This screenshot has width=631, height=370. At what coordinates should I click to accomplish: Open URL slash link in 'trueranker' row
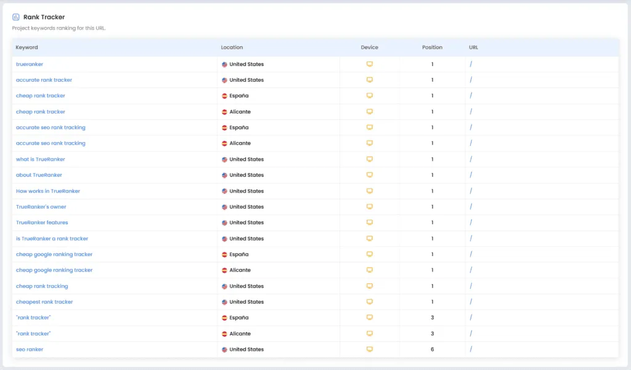coord(471,64)
